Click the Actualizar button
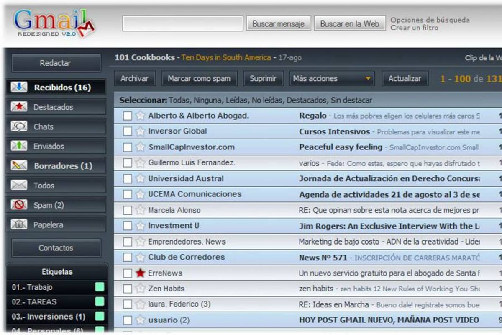The height and width of the screenshot is (335, 502). 405,78
